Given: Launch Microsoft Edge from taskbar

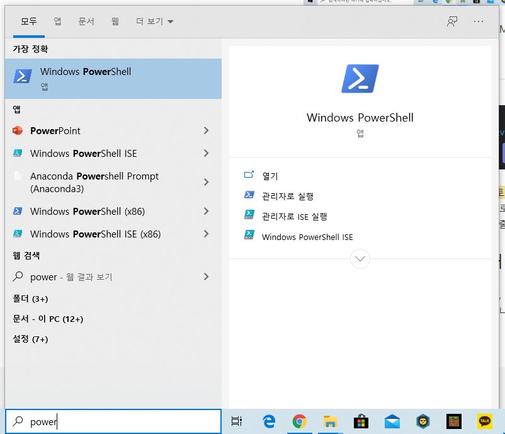Looking at the screenshot, I should 269,421.
